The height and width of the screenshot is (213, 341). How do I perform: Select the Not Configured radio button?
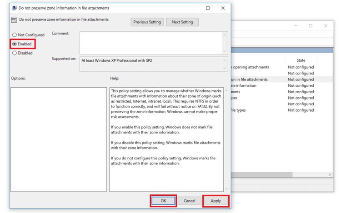pyautogui.click(x=28, y=35)
